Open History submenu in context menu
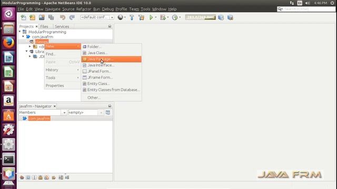This screenshot has height=189, width=337. click(63, 70)
